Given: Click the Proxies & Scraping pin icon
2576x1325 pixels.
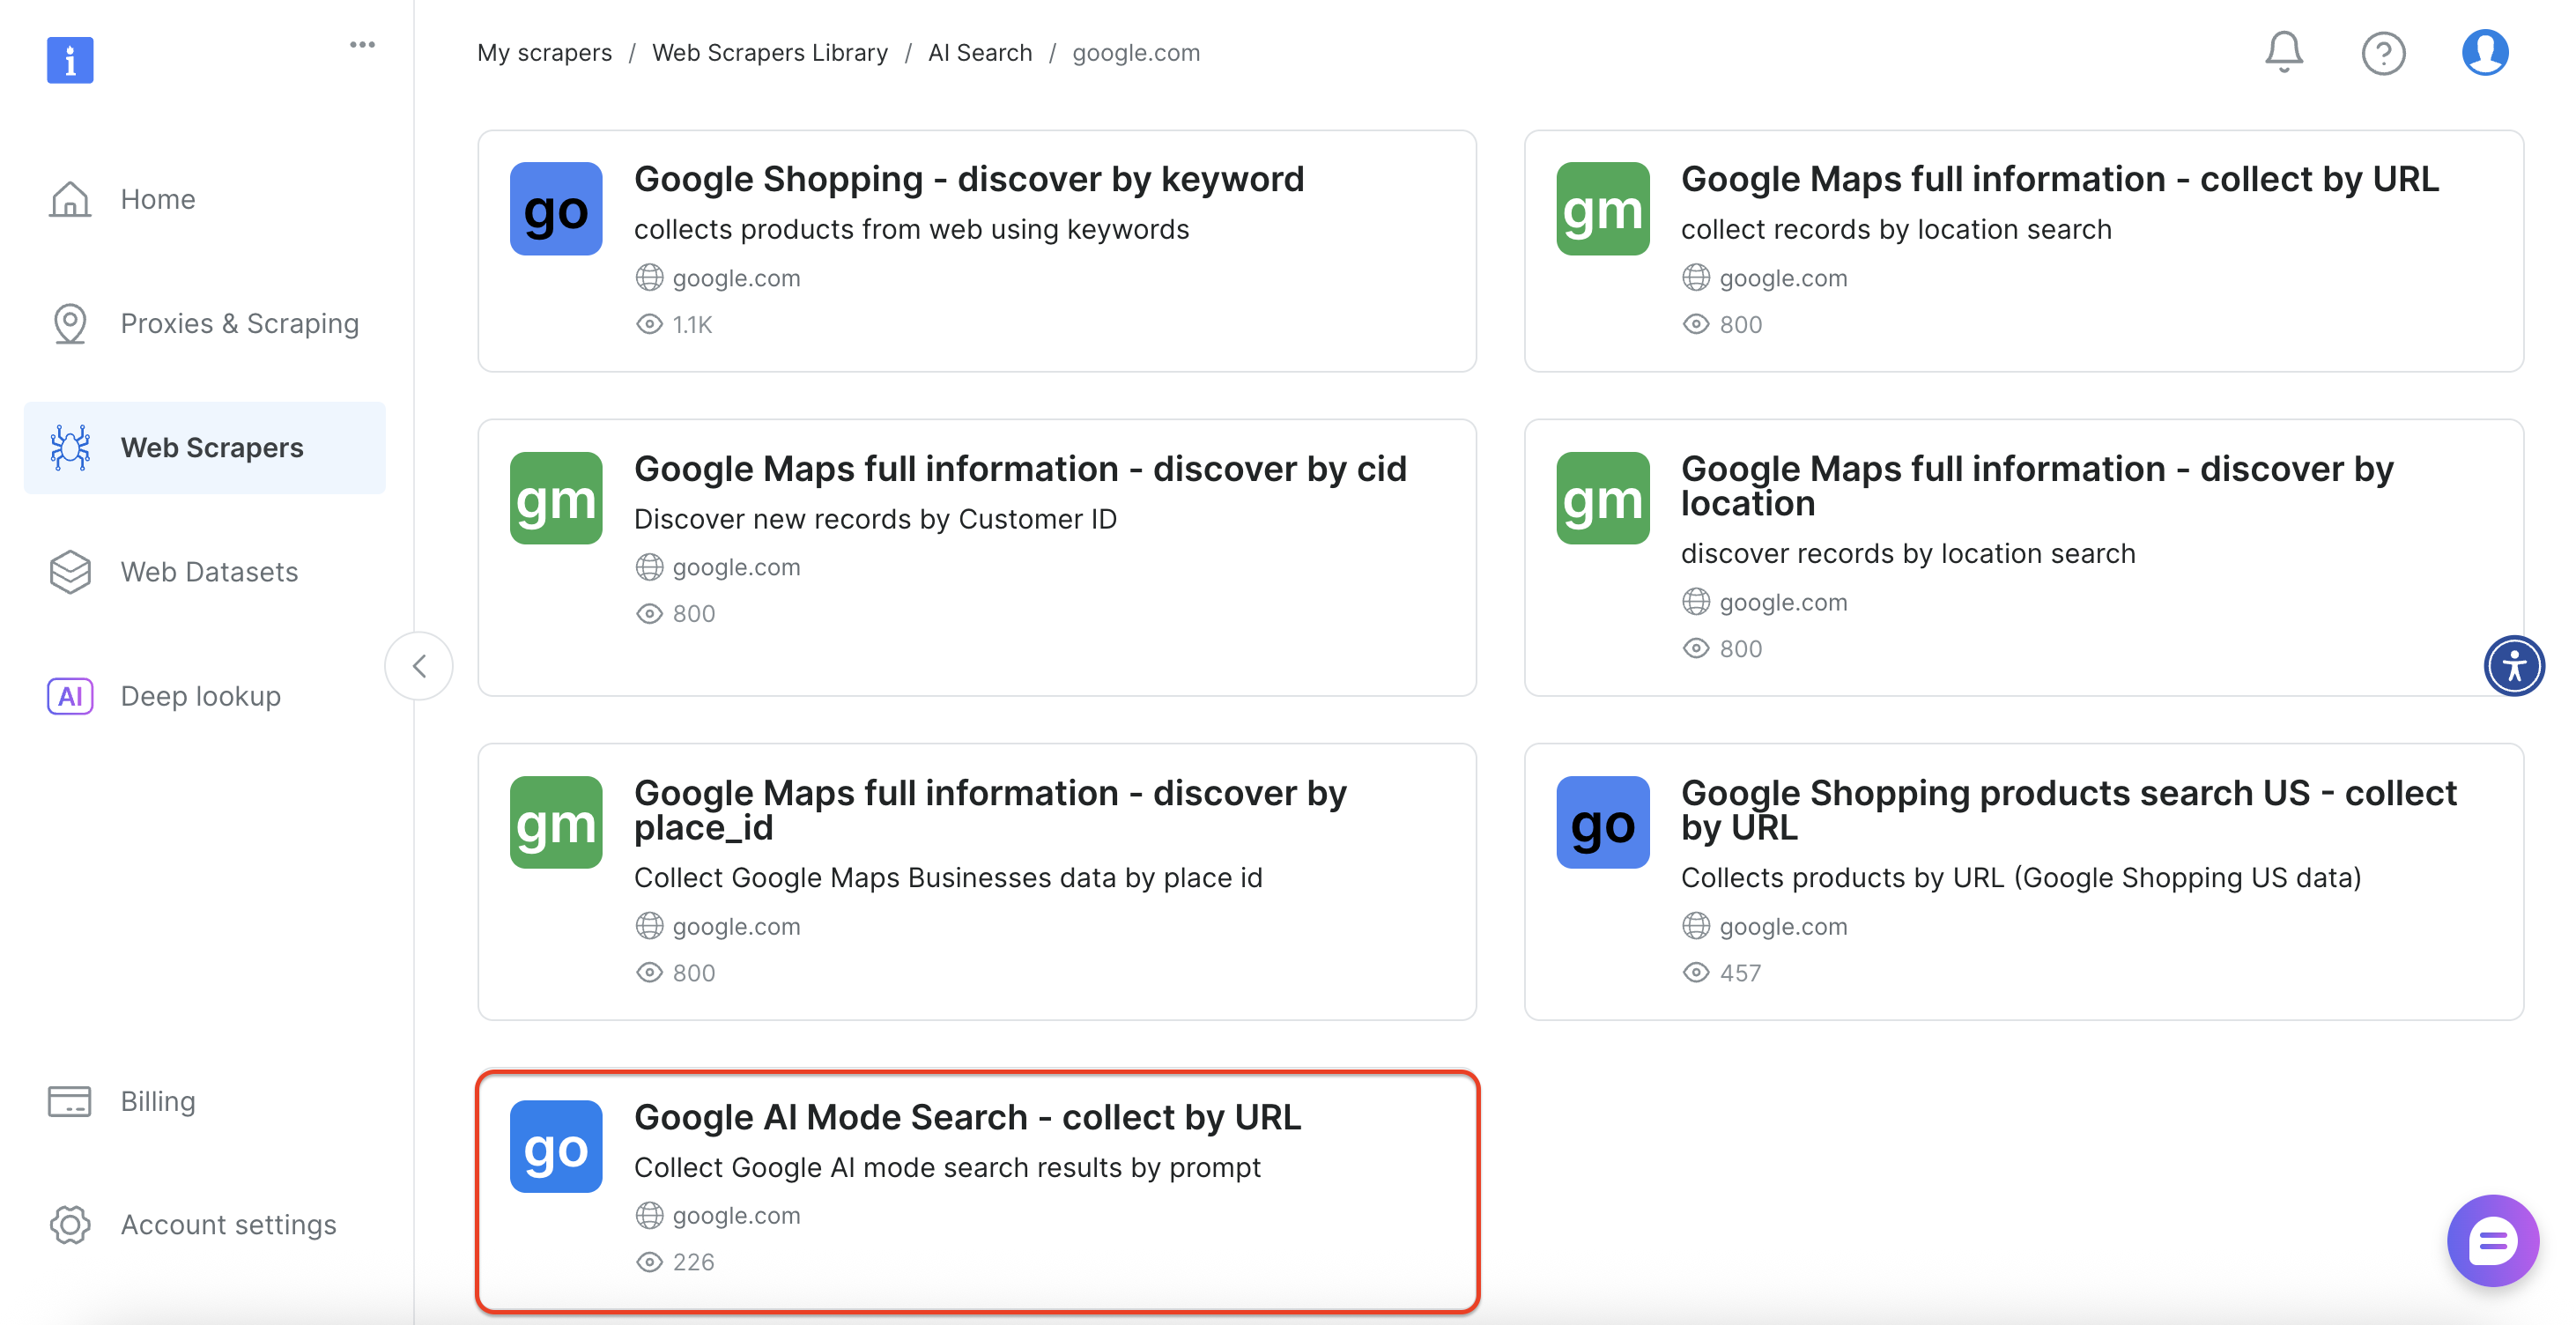Looking at the screenshot, I should (70, 323).
